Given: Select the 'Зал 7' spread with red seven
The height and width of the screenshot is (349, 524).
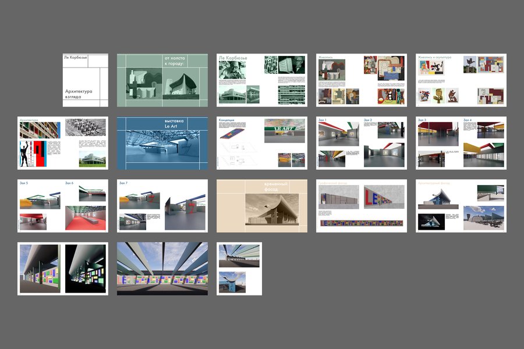Looking at the screenshot, I should point(162,206).
